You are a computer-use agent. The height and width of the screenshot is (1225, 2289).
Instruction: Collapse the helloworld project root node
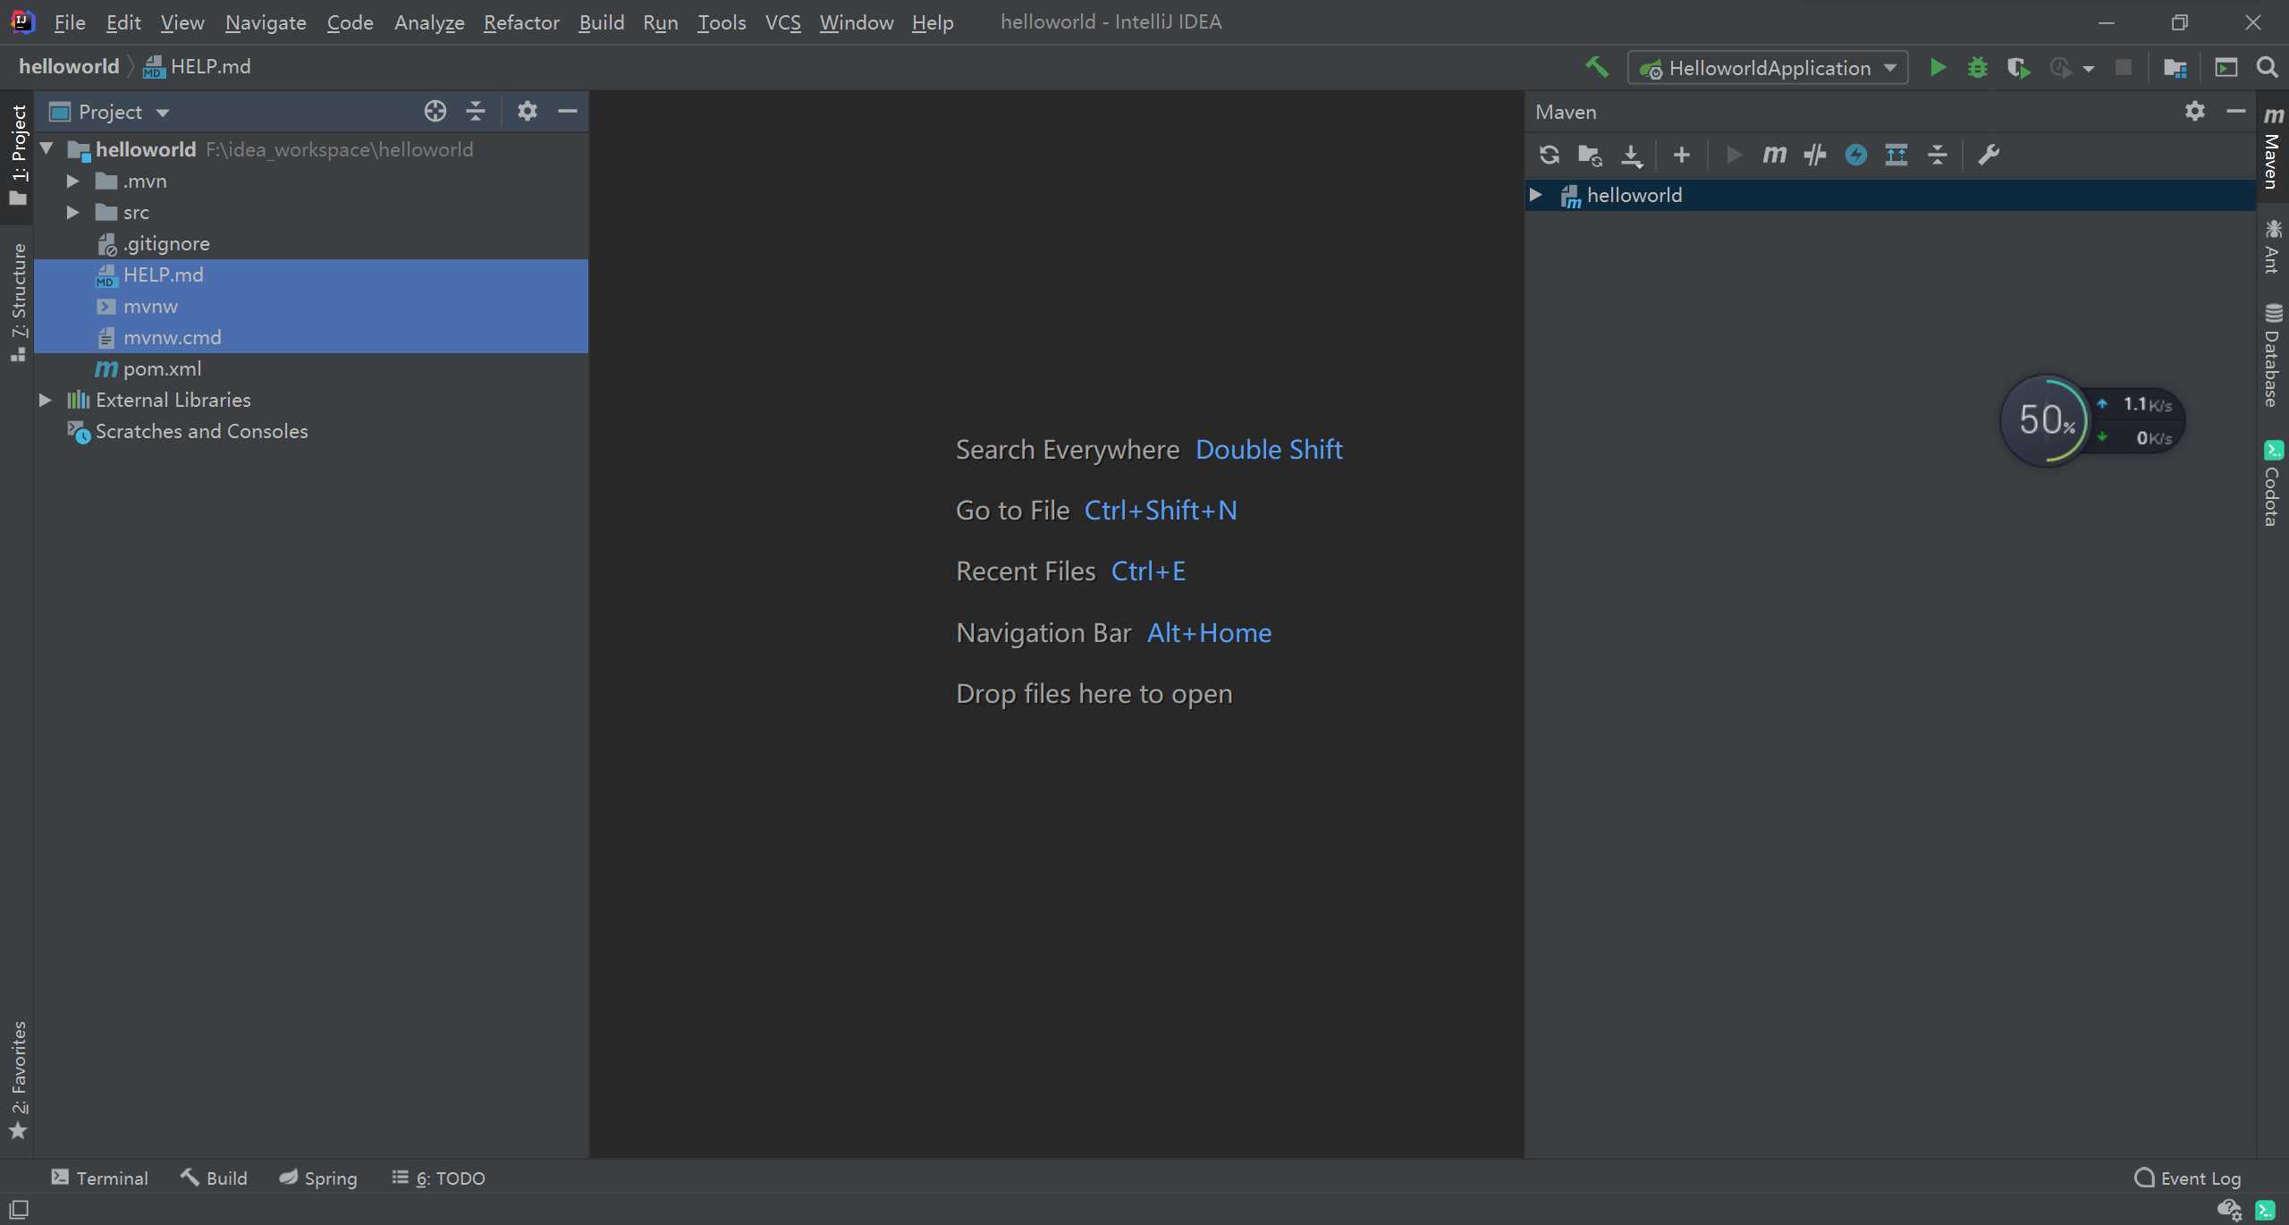click(x=46, y=149)
